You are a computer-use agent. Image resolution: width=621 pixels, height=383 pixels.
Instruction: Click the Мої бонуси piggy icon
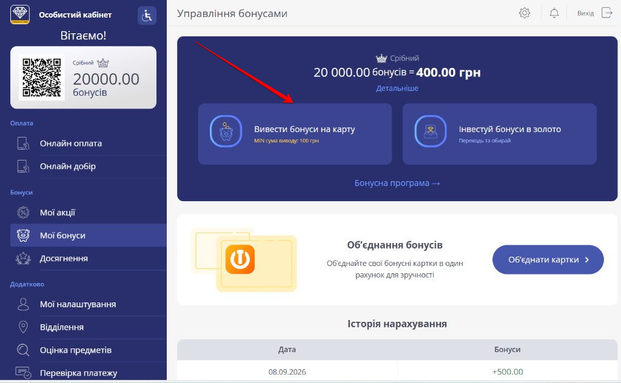pyautogui.click(x=24, y=235)
